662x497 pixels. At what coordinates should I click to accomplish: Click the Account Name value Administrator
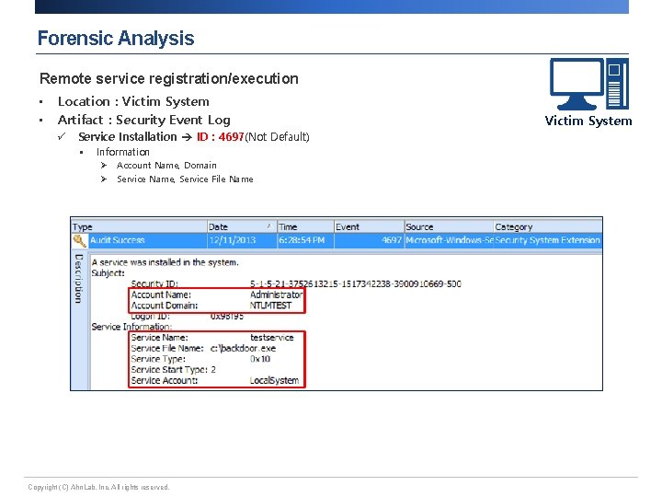(277, 295)
